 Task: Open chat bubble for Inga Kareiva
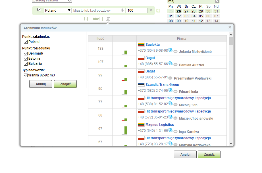click(175, 132)
